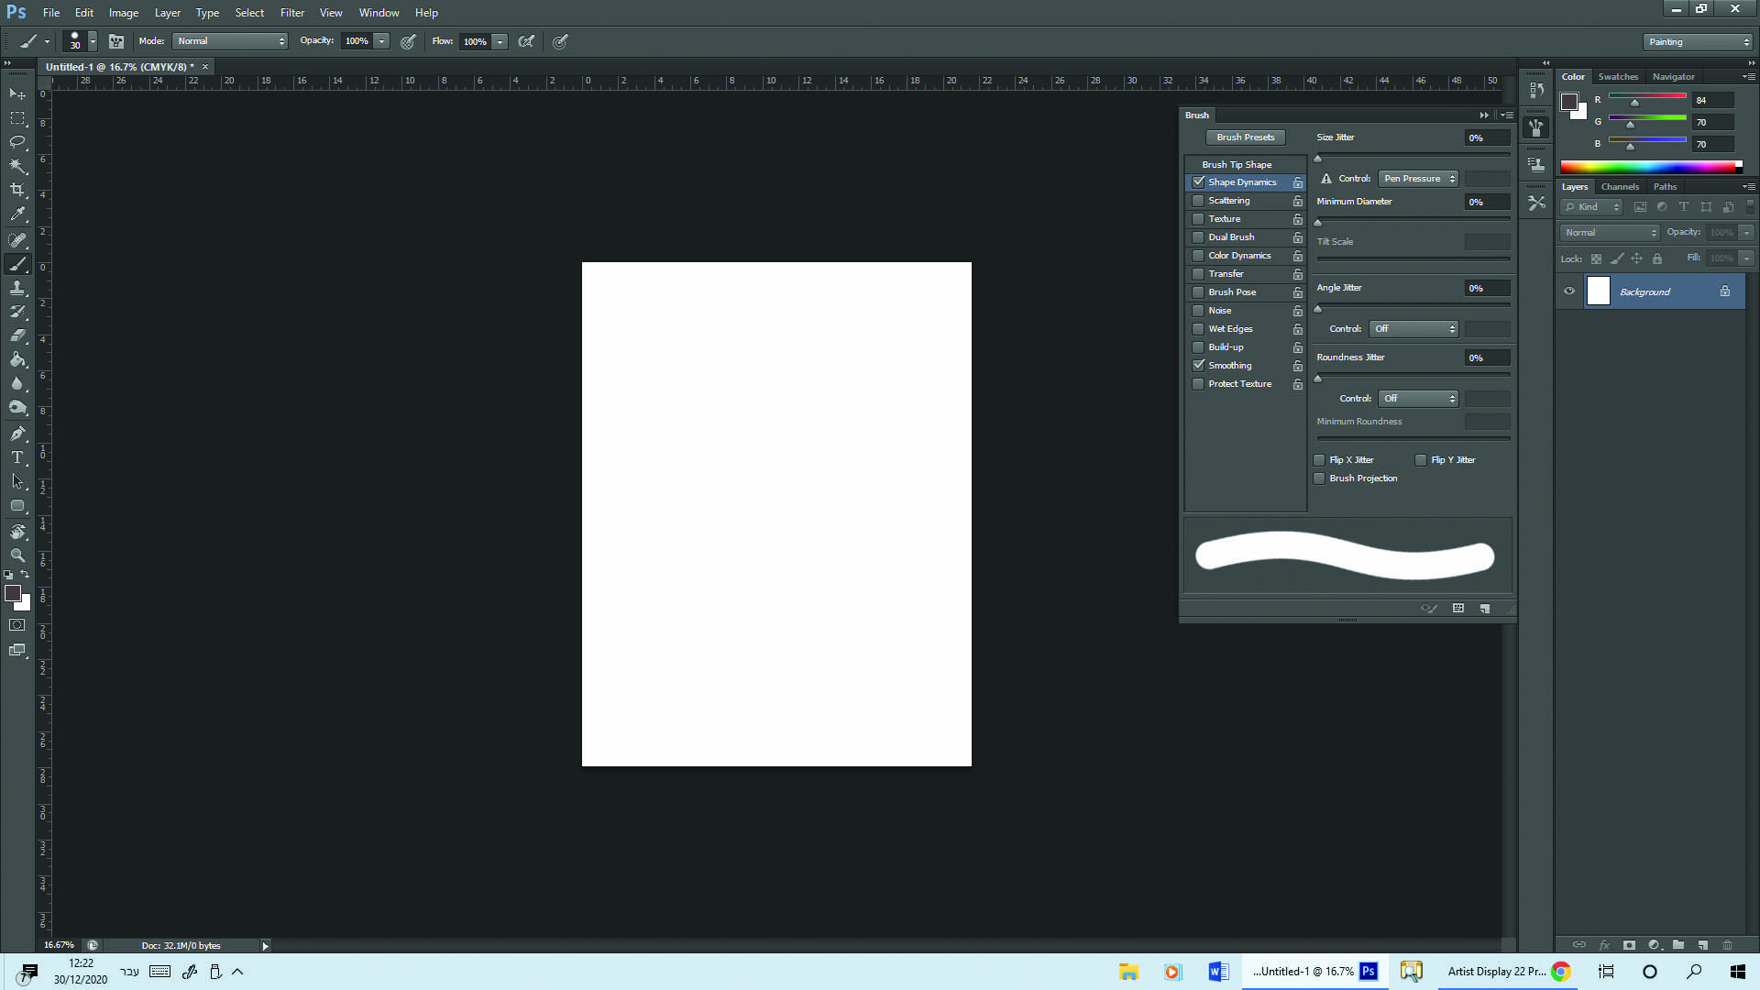The image size is (1760, 990).
Task: Click the Magic Wand tool
Action: 17,166
